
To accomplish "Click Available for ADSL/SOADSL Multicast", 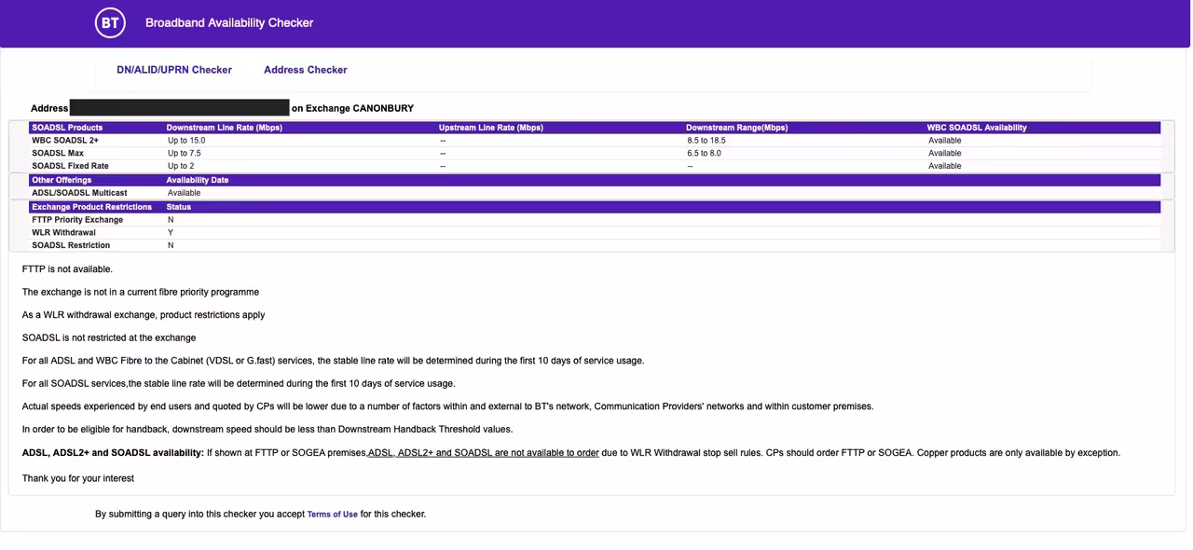I will [x=185, y=193].
